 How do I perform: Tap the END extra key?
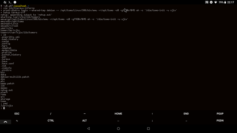point(186,114)
